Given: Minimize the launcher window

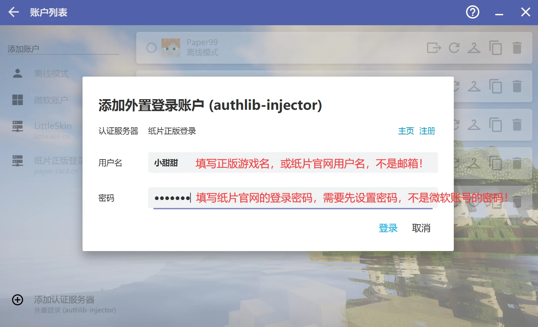Looking at the screenshot, I should pos(499,14).
